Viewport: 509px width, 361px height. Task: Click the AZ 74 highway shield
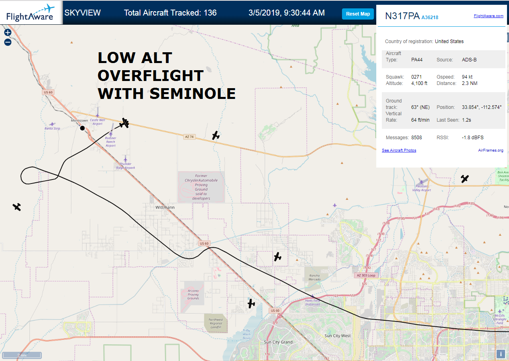(x=189, y=136)
